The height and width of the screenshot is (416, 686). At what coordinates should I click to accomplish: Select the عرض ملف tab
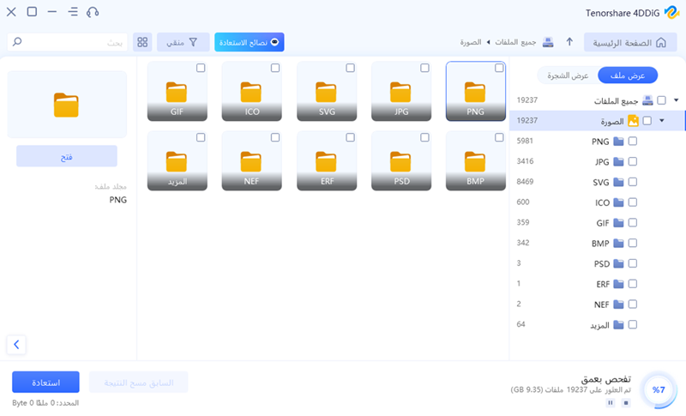point(628,75)
